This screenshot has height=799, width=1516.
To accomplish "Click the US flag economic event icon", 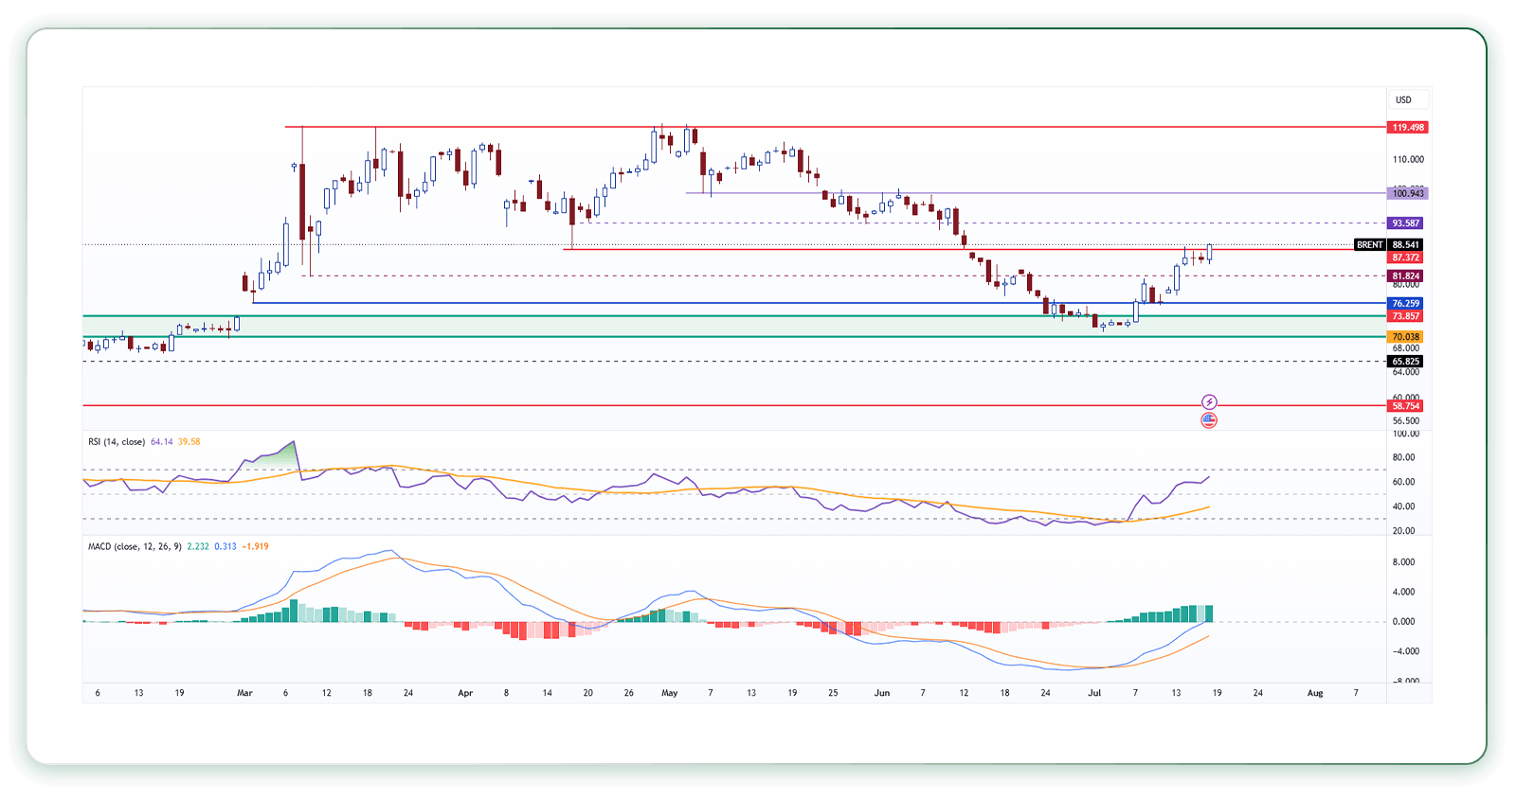I will pyautogui.click(x=1209, y=420).
